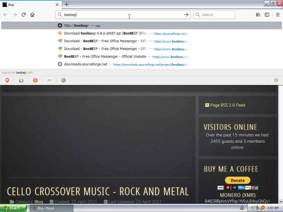
Task: Visit http://beebep/ suggestion
Action: tap(141, 25)
